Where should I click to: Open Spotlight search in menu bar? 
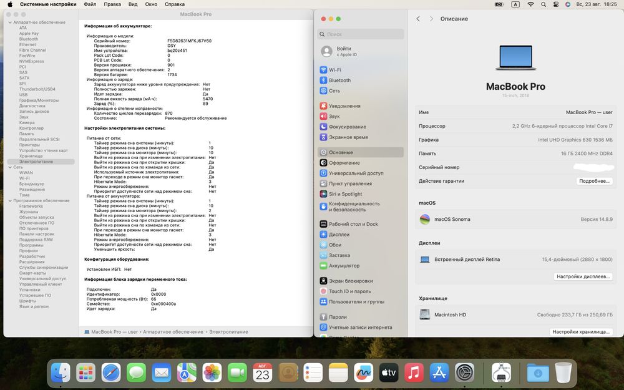(x=544, y=4)
